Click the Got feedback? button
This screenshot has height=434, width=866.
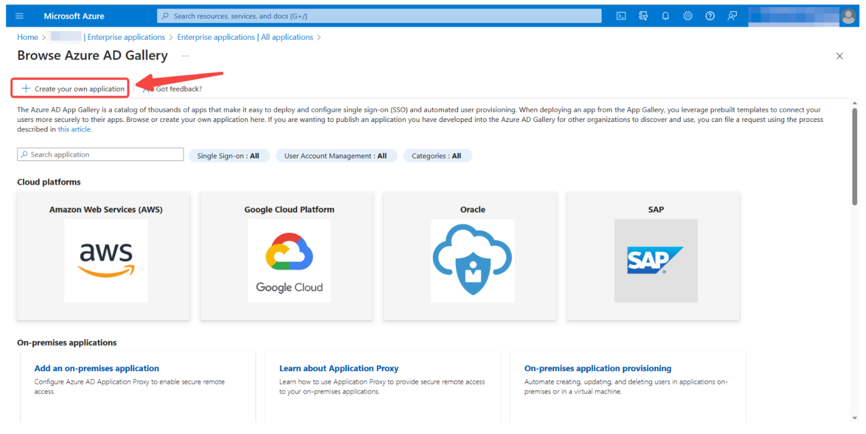[172, 89]
